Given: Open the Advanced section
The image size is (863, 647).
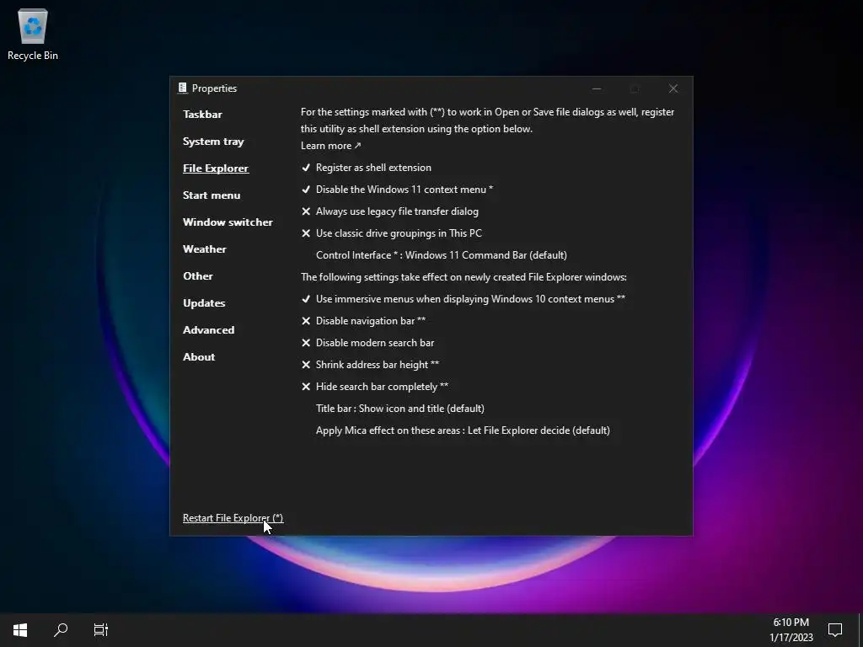Looking at the screenshot, I should (209, 330).
